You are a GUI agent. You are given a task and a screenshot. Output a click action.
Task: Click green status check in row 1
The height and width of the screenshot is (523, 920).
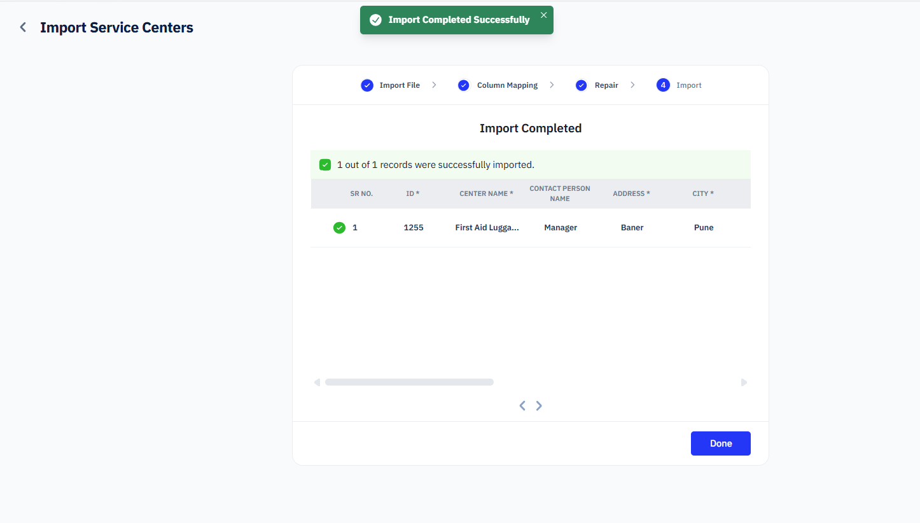339,228
